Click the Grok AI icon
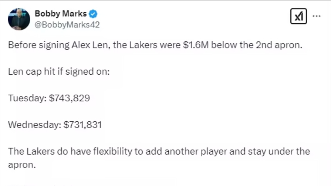The height and width of the screenshot is (186, 331). coord(298,17)
